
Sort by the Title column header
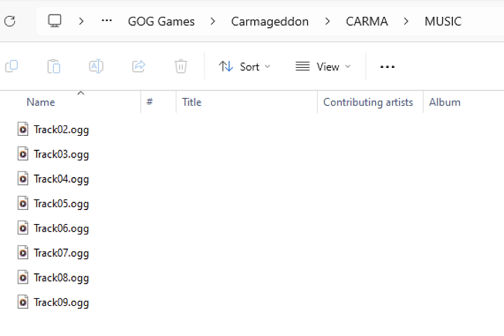click(x=192, y=102)
